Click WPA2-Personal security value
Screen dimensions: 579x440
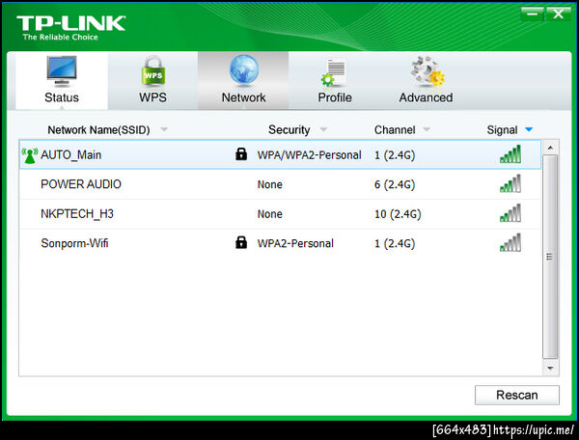(295, 243)
